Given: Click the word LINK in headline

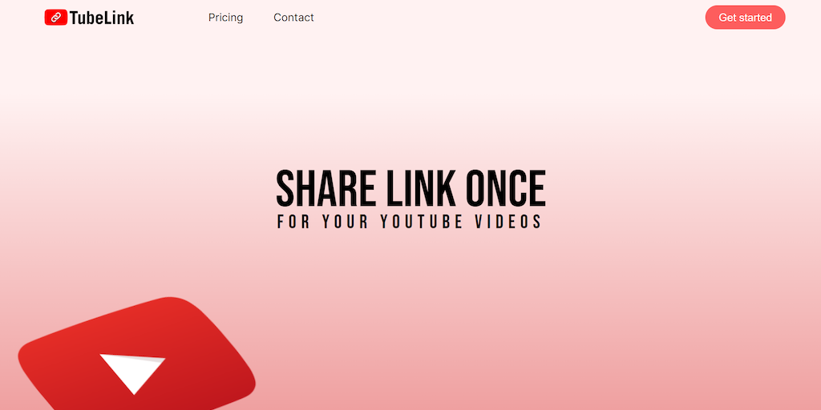Looking at the screenshot, I should [x=422, y=188].
